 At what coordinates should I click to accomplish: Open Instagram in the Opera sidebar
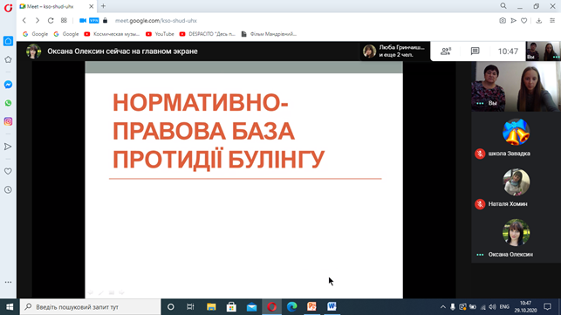tap(8, 121)
